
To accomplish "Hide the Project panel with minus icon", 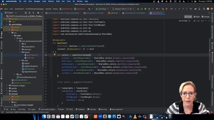I will 42,13.
